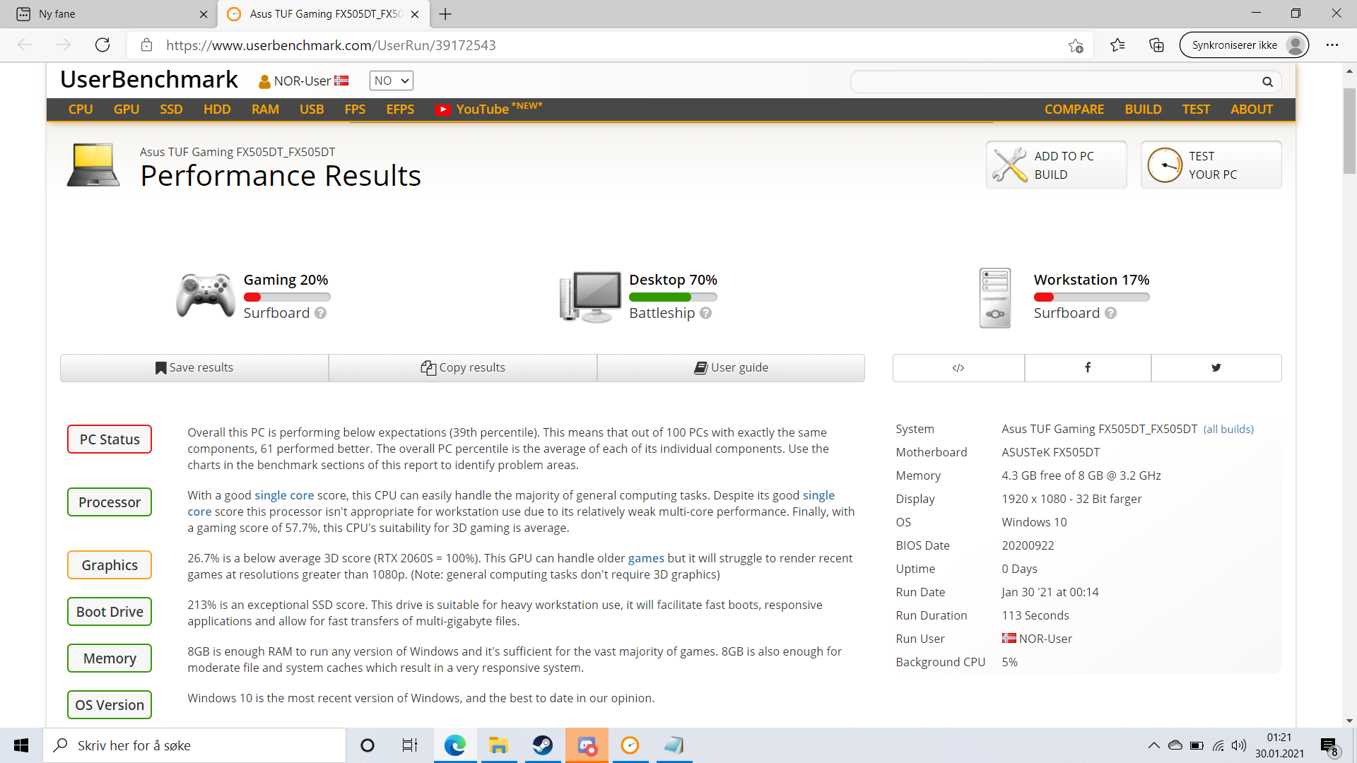Open the browser Favorites list icon
The image size is (1357, 763).
point(1117,45)
